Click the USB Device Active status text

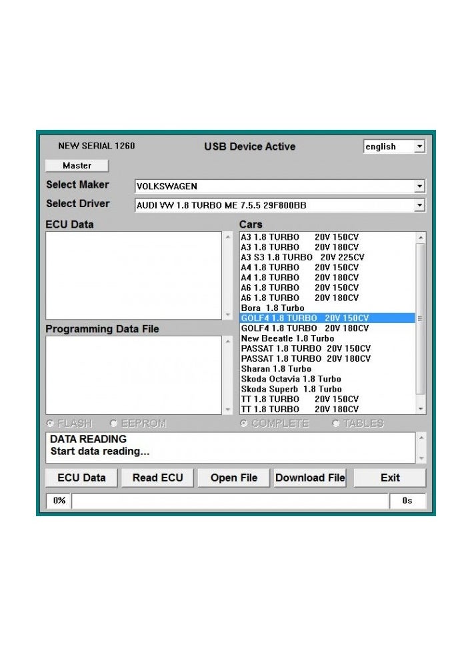[x=249, y=147]
